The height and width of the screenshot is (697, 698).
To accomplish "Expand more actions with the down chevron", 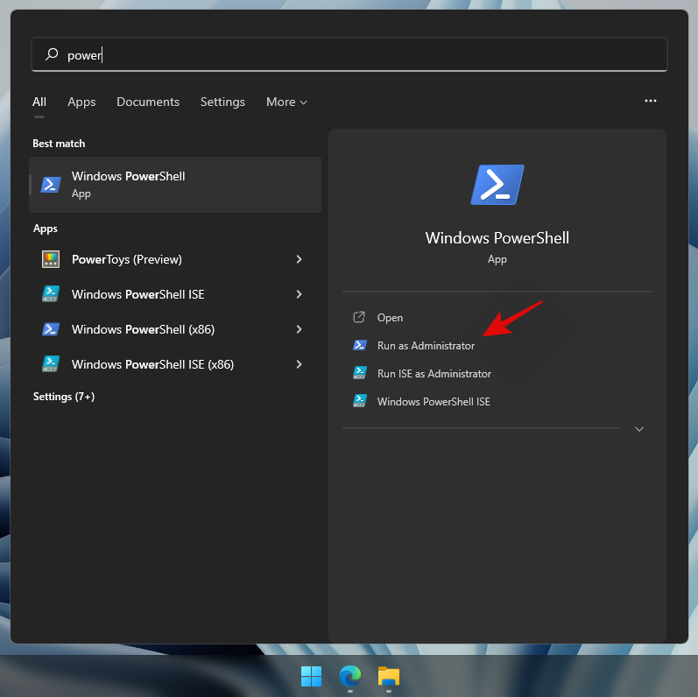I will tap(639, 429).
